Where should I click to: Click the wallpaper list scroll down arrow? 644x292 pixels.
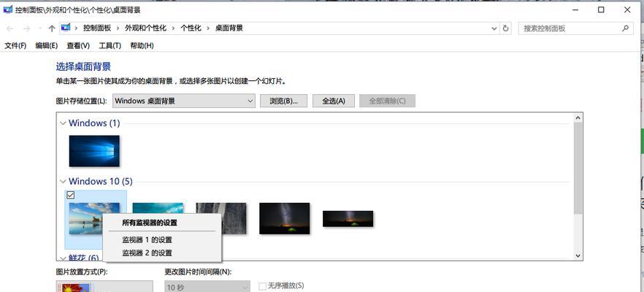coord(578,255)
